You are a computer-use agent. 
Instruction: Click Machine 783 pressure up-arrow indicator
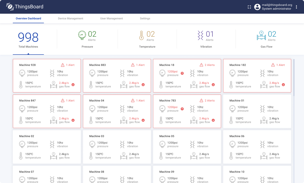click(x=182, y=109)
